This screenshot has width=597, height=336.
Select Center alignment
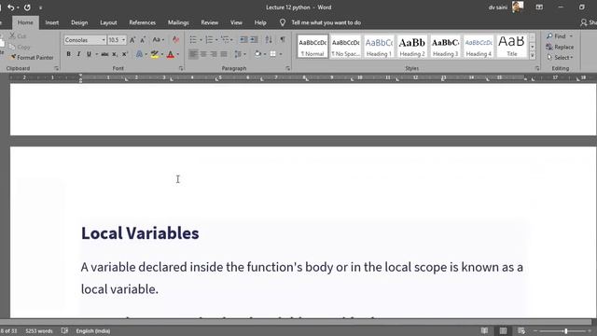203,54
